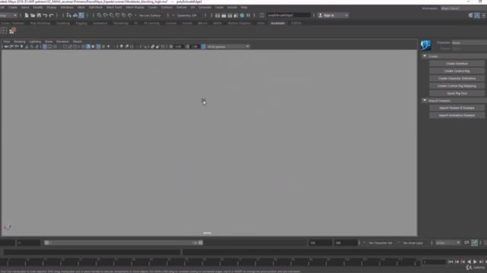Image resolution: width=487 pixels, height=273 pixels.
Task: Click the animation preferences icon
Action: click(x=474, y=243)
